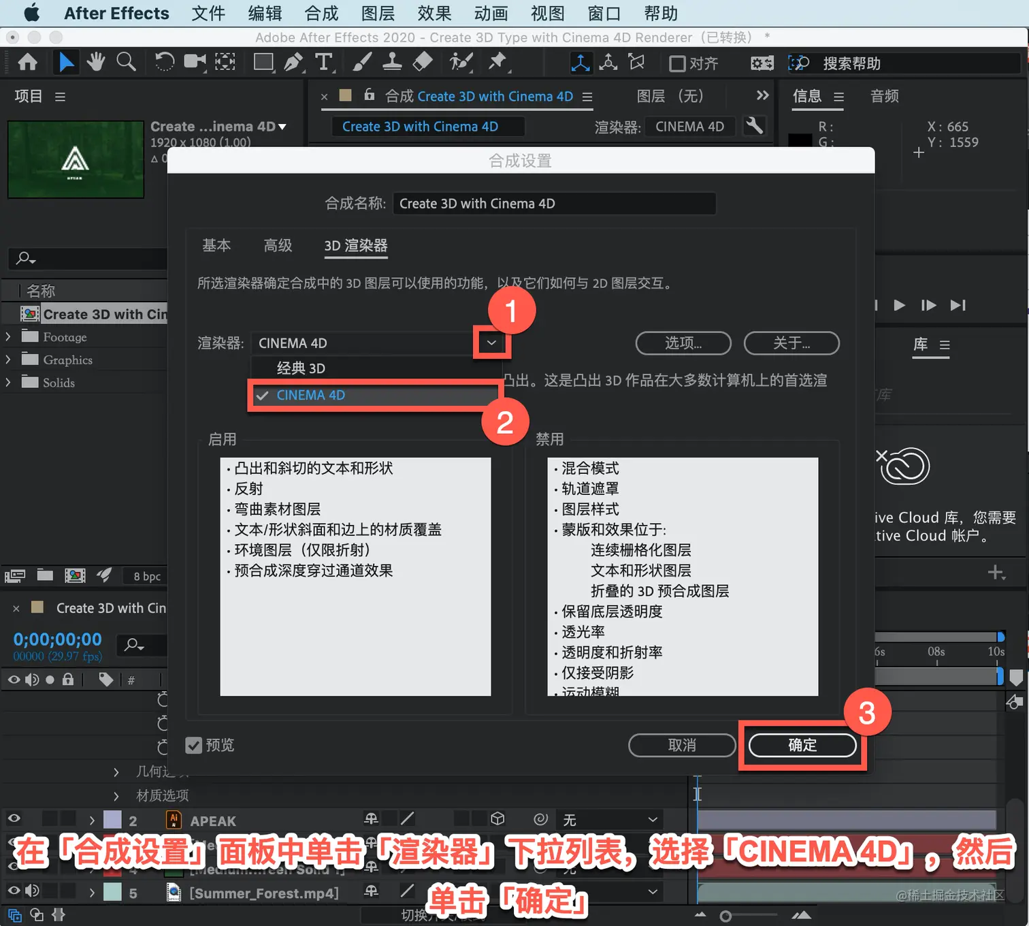Select the Brush tool

click(362, 63)
